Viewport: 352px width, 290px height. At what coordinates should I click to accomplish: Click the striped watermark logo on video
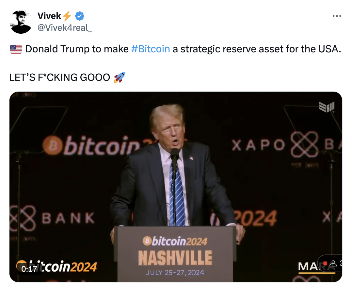327,107
